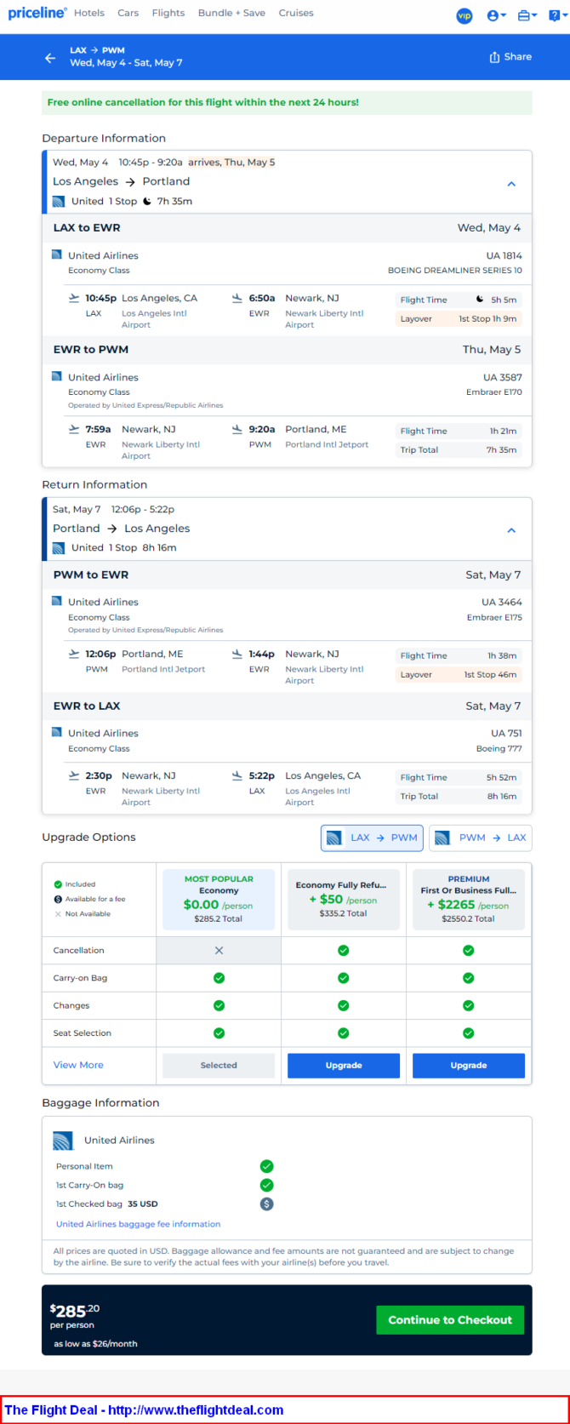Viewport: 570px width, 1424px height.
Task: Open the Flights menu item
Action: tap(168, 13)
